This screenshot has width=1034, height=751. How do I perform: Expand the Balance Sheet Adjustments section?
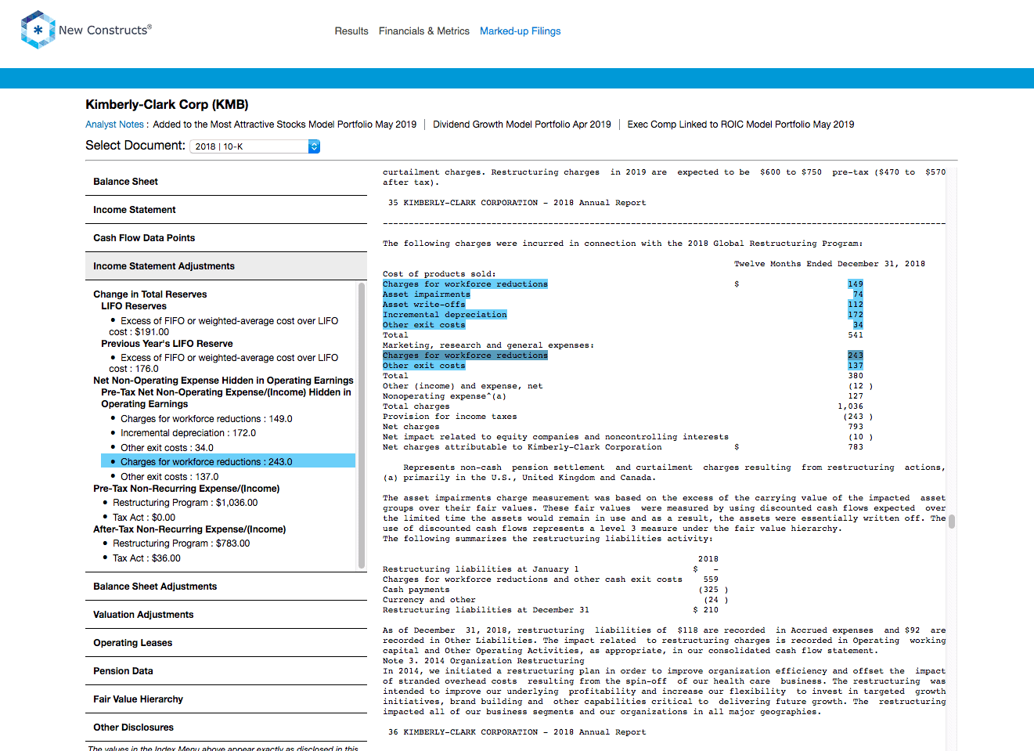coord(226,587)
